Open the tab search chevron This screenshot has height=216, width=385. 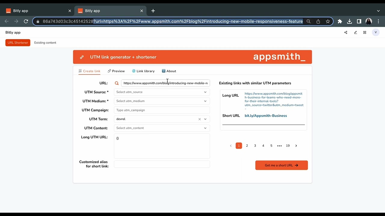tap(378, 11)
